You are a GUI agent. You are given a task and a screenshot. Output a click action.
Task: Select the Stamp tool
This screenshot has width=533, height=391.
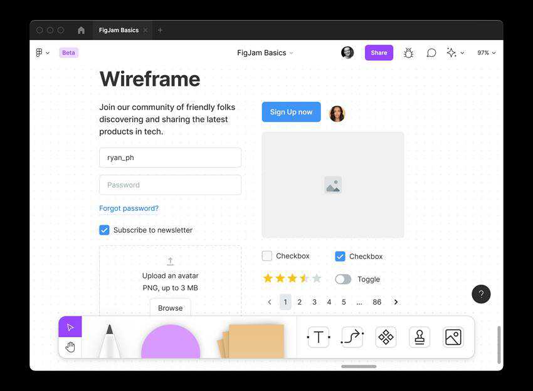point(420,337)
